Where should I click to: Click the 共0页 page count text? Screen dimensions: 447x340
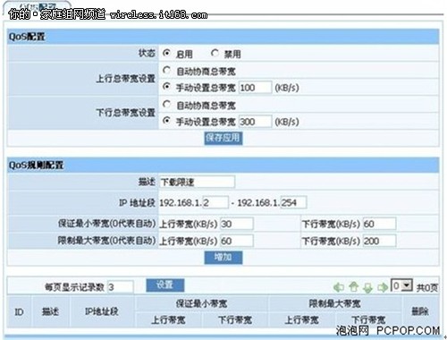click(427, 287)
